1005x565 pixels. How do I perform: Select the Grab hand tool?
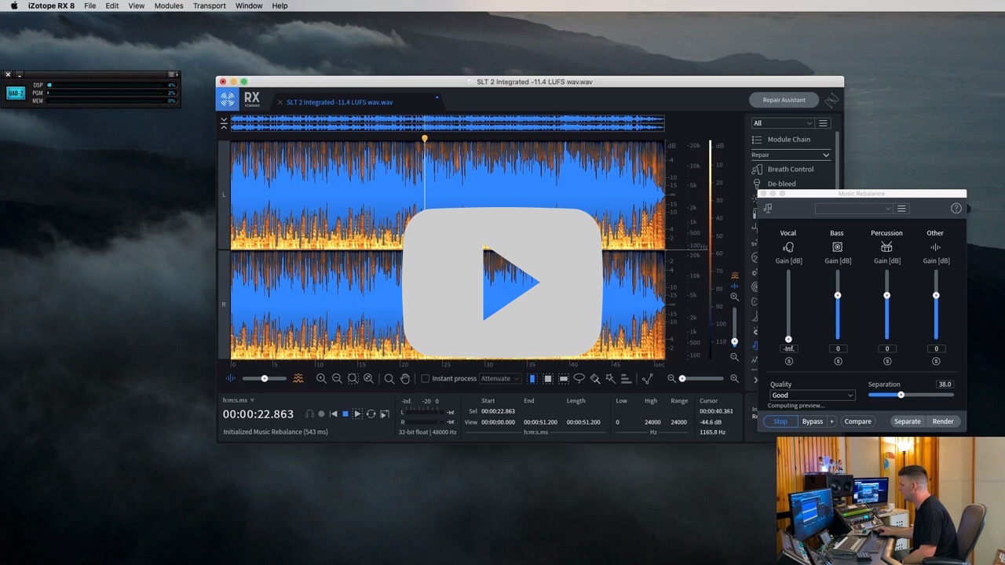tap(405, 378)
